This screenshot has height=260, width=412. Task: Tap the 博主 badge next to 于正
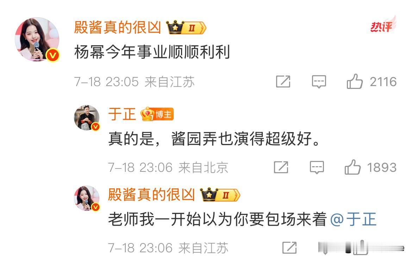point(157,114)
